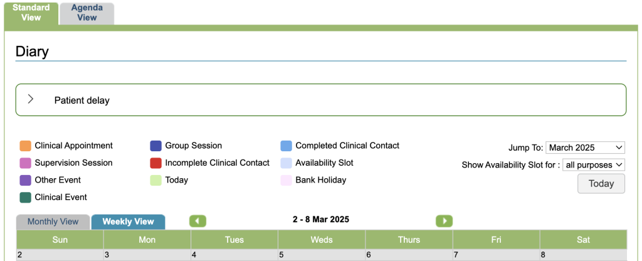Go to next week with right arrow

click(x=444, y=221)
